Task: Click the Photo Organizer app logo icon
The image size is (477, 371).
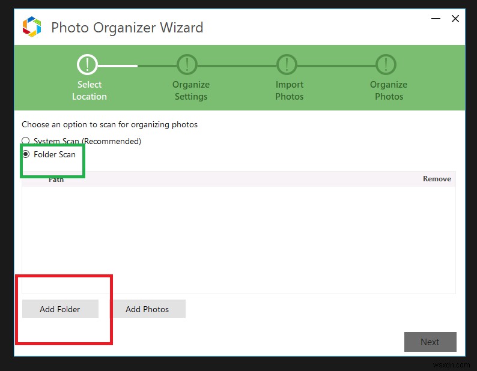Action: [x=32, y=27]
